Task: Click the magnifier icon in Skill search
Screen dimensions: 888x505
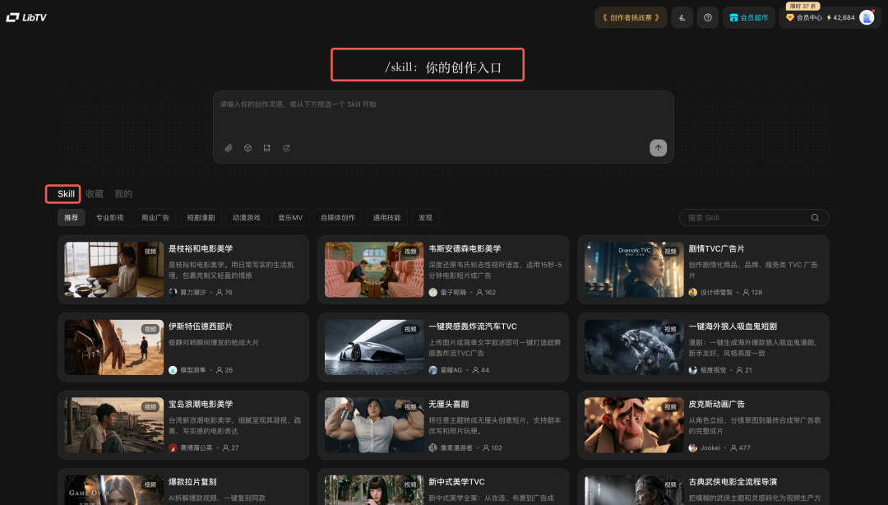Action: point(815,218)
